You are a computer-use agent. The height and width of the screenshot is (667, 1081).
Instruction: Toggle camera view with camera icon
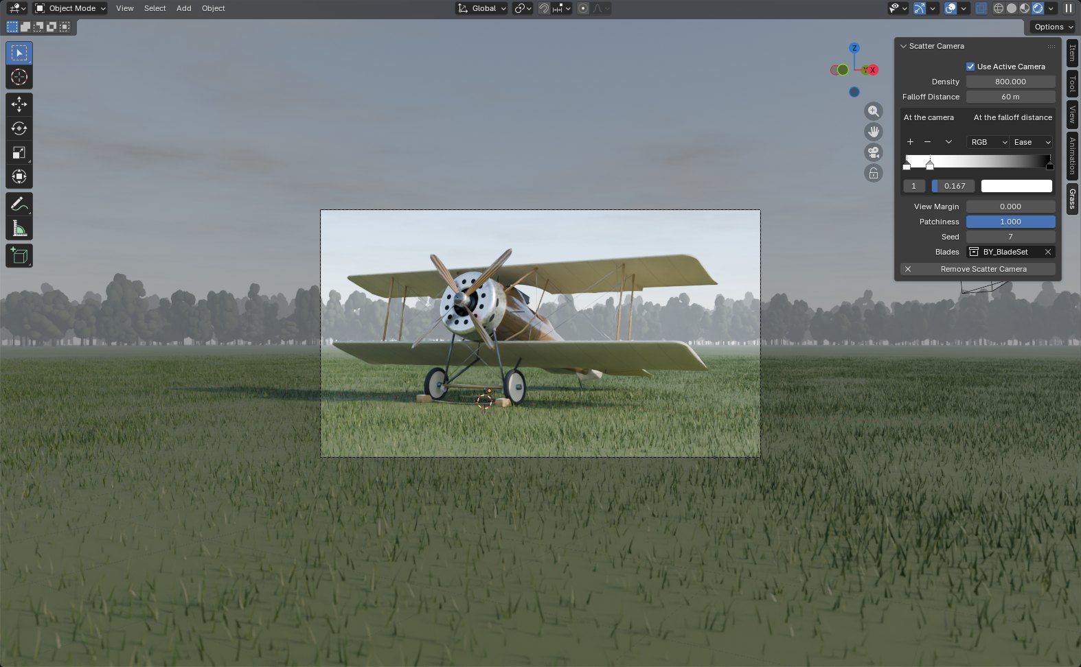874,152
